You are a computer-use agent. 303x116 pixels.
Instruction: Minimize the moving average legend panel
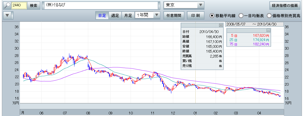click(268, 30)
